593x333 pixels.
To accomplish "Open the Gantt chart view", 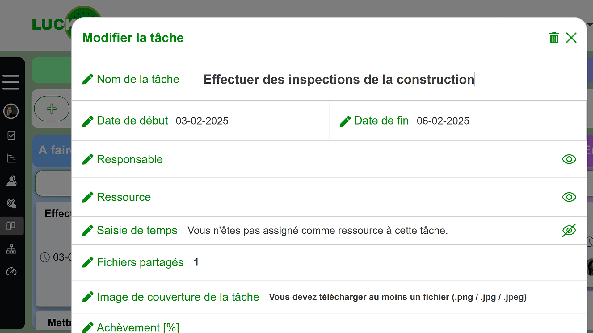I will point(11,158).
